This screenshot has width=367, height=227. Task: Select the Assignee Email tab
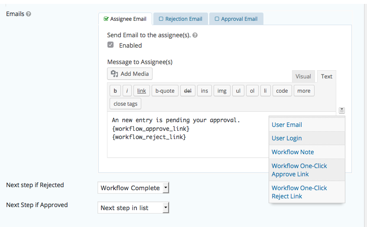[x=125, y=19]
